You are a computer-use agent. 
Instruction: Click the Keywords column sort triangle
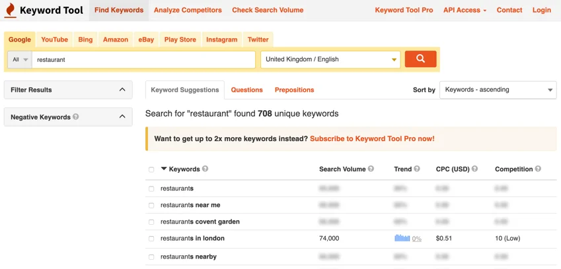pos(164,169)
